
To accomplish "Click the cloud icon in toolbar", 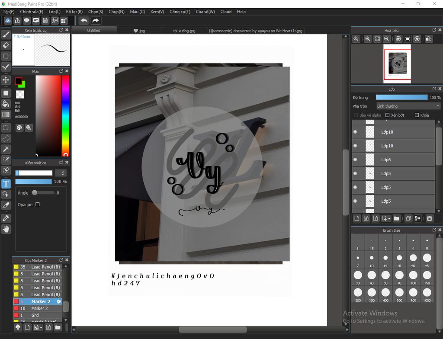I will tap(8, 21).
